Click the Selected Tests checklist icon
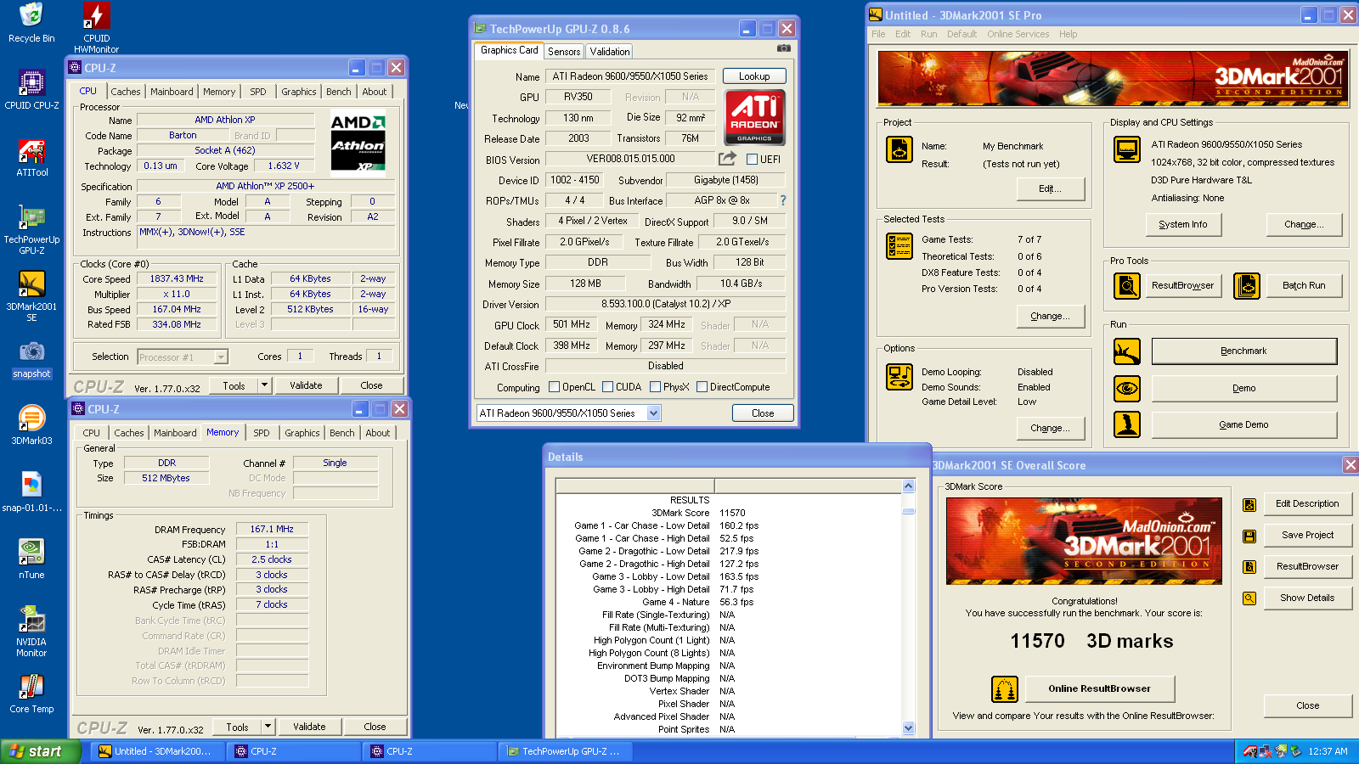The height and width of the screenshot is (764, 1359). click(899, 246)
